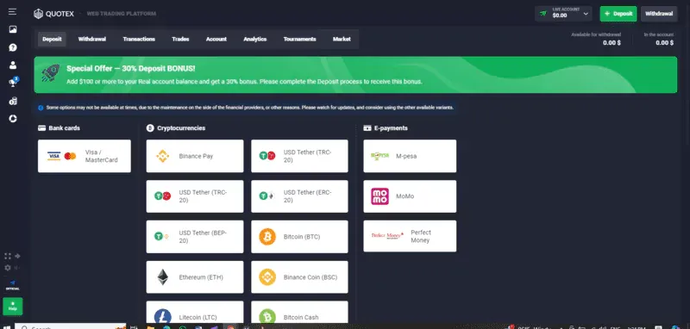The image size is (690, 329).
Task: Click the yellow Binance Pay logo
Action: tap(162, 156)
